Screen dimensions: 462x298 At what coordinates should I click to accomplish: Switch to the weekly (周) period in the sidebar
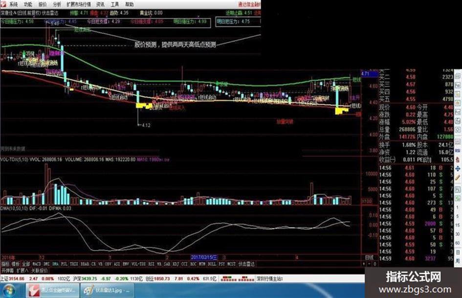[458, 260]
